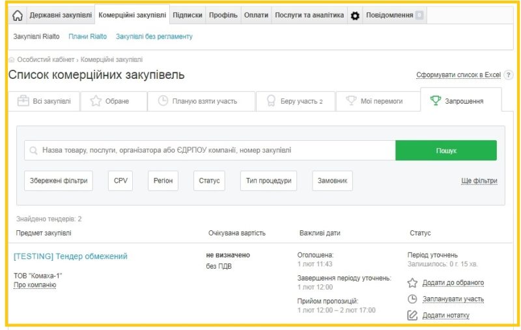Click Сформувати список в Excel link

[x=458, y=75]
